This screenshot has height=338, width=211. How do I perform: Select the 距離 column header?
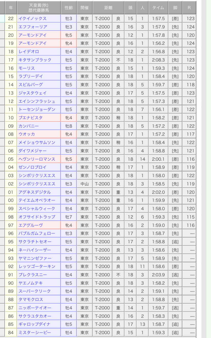(x=108, y=8)
